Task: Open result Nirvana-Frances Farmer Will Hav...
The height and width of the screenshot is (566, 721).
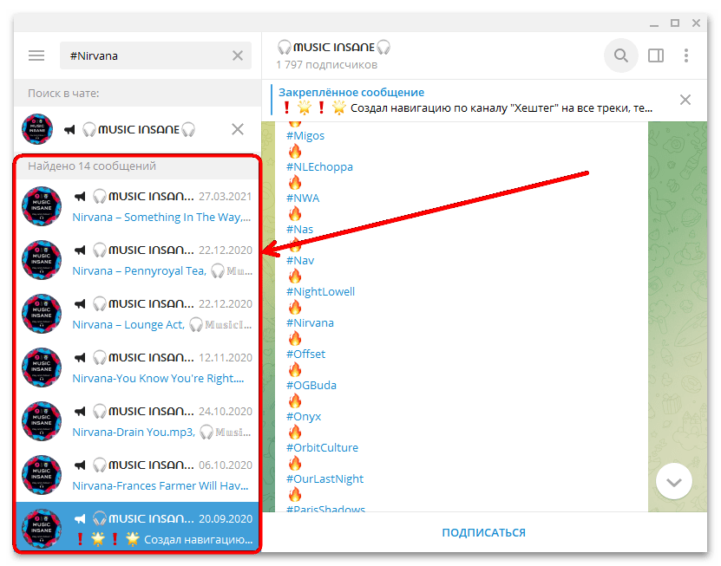Action: 137,475
